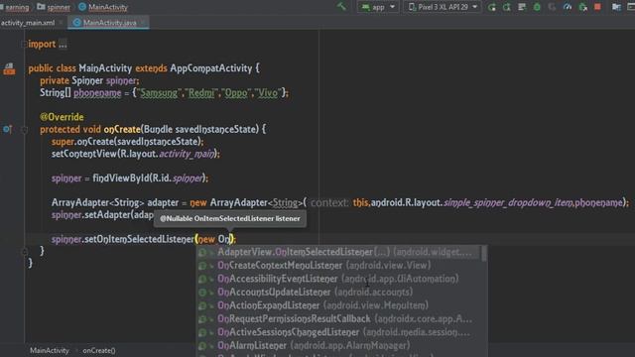
Task: Click the "Oppo" string literal
Action: (236, 93)
